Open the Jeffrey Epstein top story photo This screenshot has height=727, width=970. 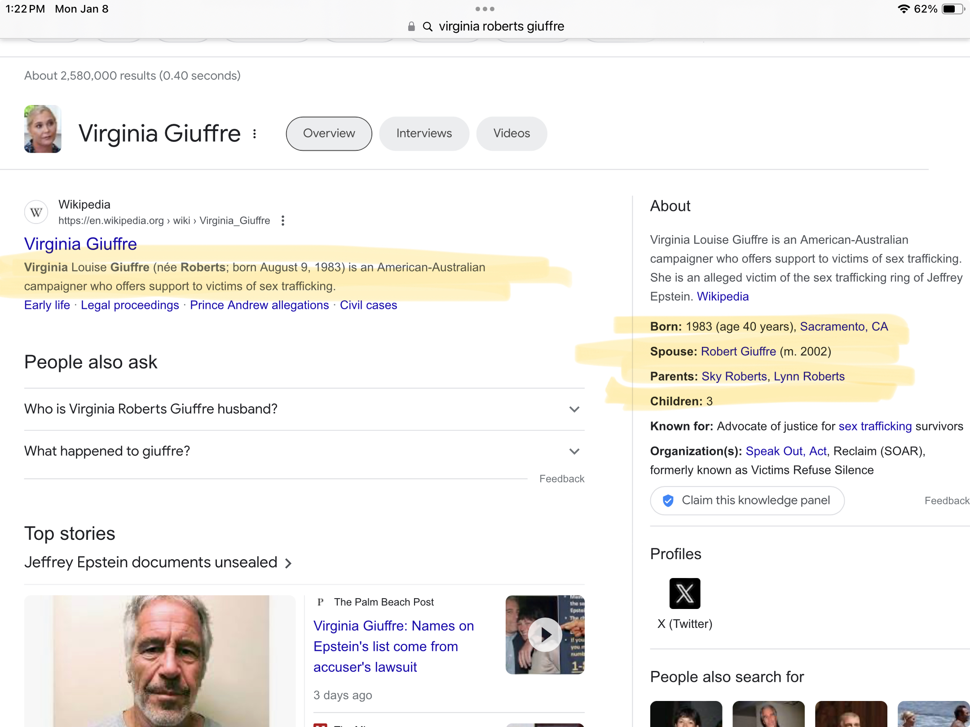tap(160, 661)
